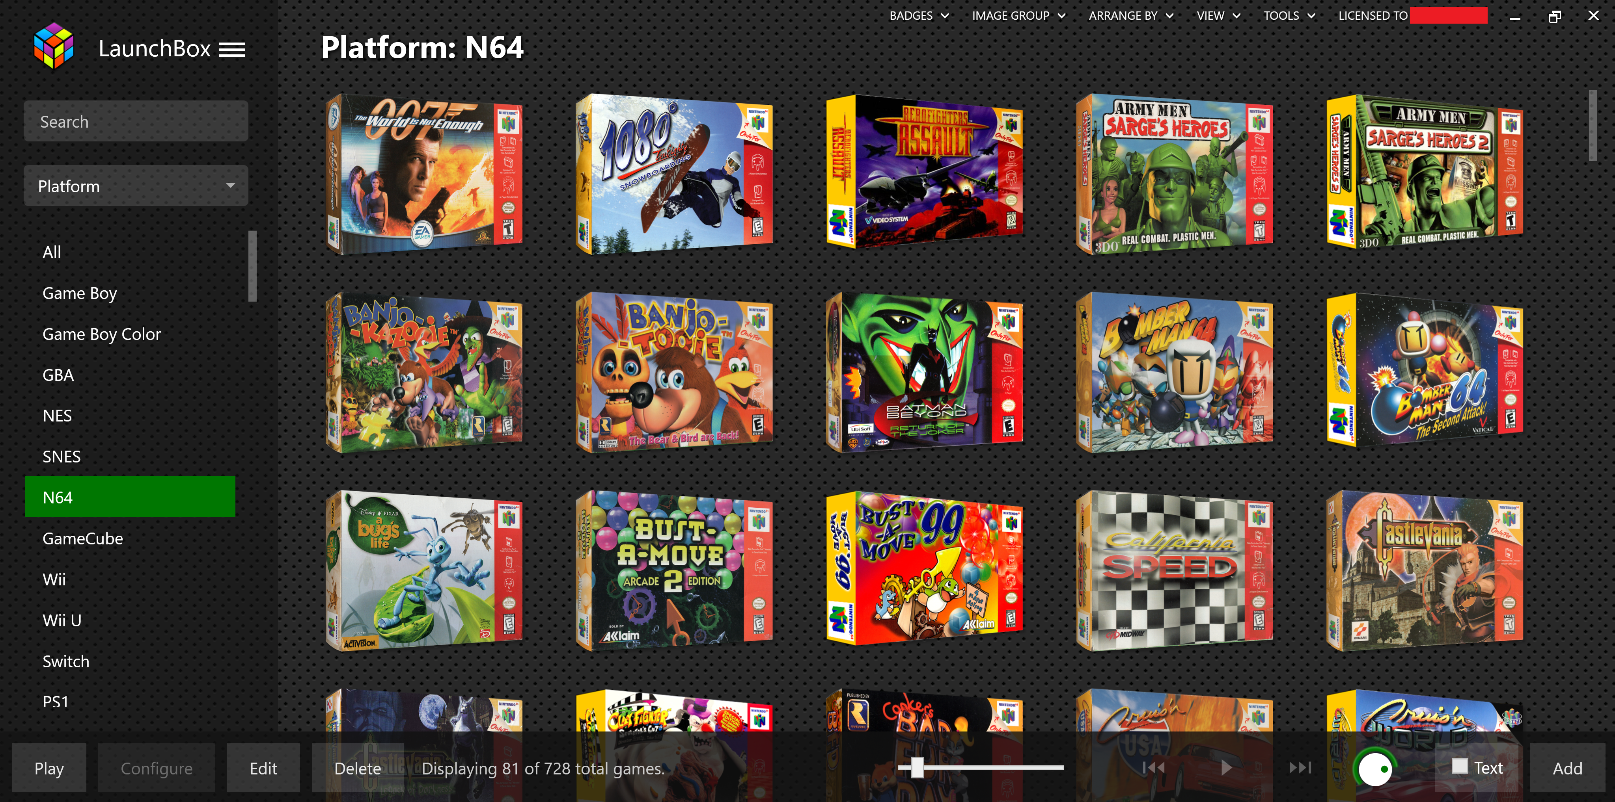Click the Play button
The height and width of the screenshot is (802, 1615).
click(49, 768)
